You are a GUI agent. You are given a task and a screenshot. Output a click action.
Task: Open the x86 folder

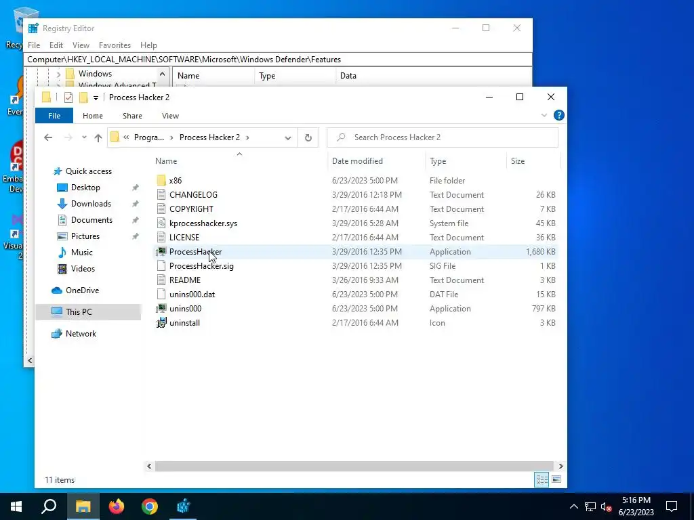pyautogui.click(x=176, y=180)
